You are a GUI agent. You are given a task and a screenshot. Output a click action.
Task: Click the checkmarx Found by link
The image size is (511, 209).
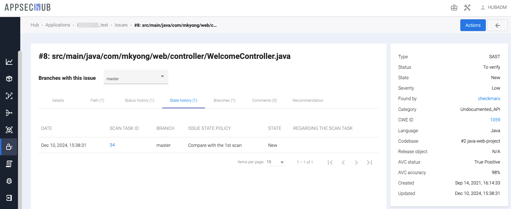(489, 98)
